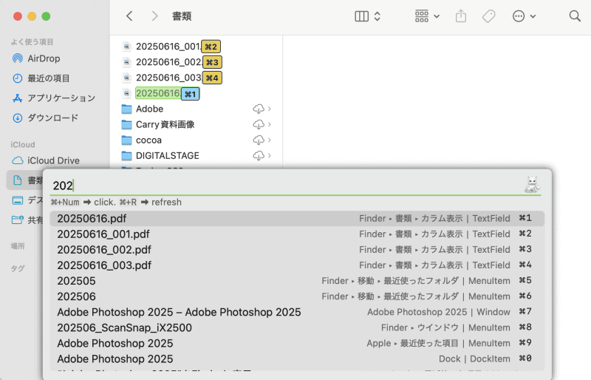Choose result 202505 recent folder
The image size is (591, 380).
[297, 281]
